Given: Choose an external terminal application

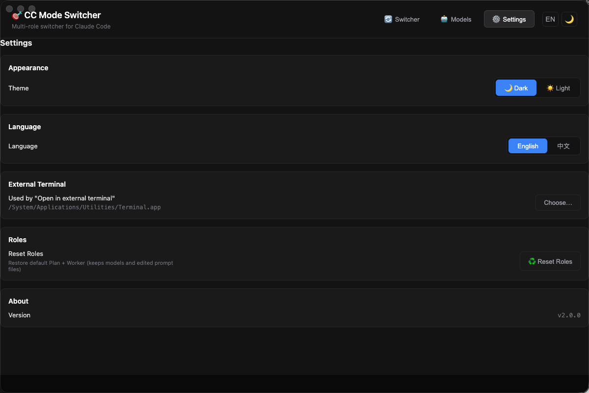Looking at the screenshot, I should coord(558,202).
